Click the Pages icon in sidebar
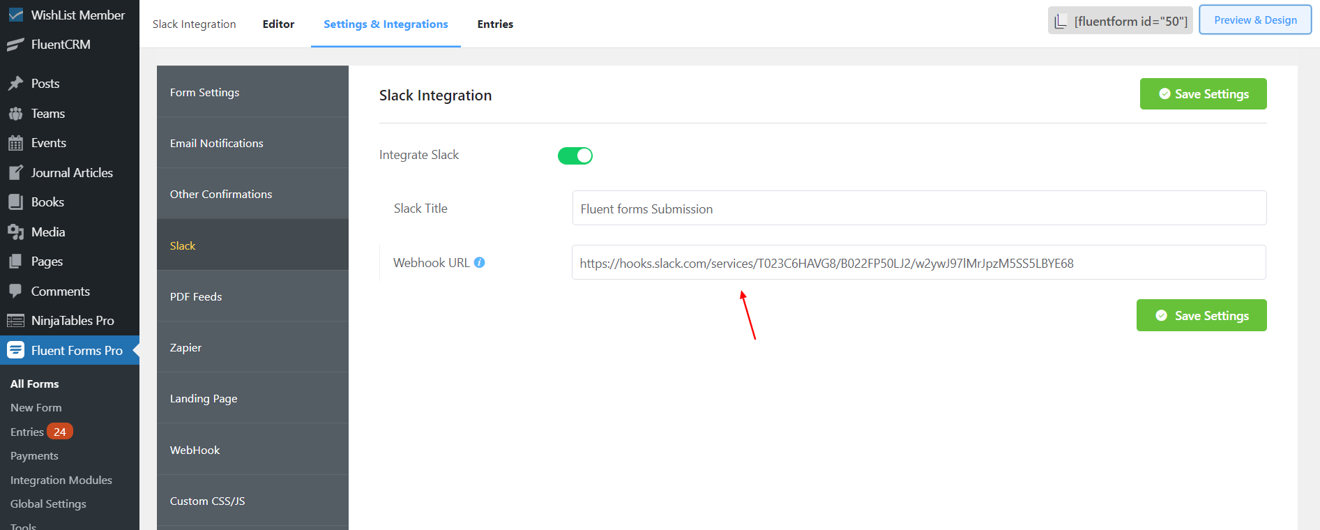 (15, 262)
